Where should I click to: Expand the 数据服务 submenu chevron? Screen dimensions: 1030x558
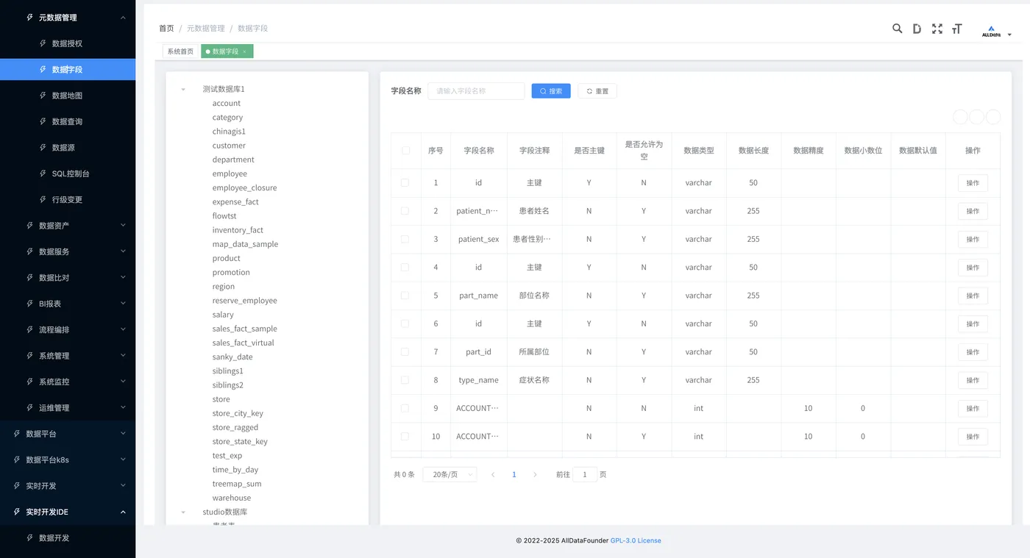(x=123, y=251)
